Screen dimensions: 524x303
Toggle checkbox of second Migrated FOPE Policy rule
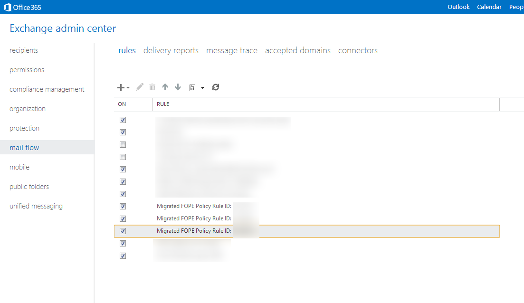(123, 219)
